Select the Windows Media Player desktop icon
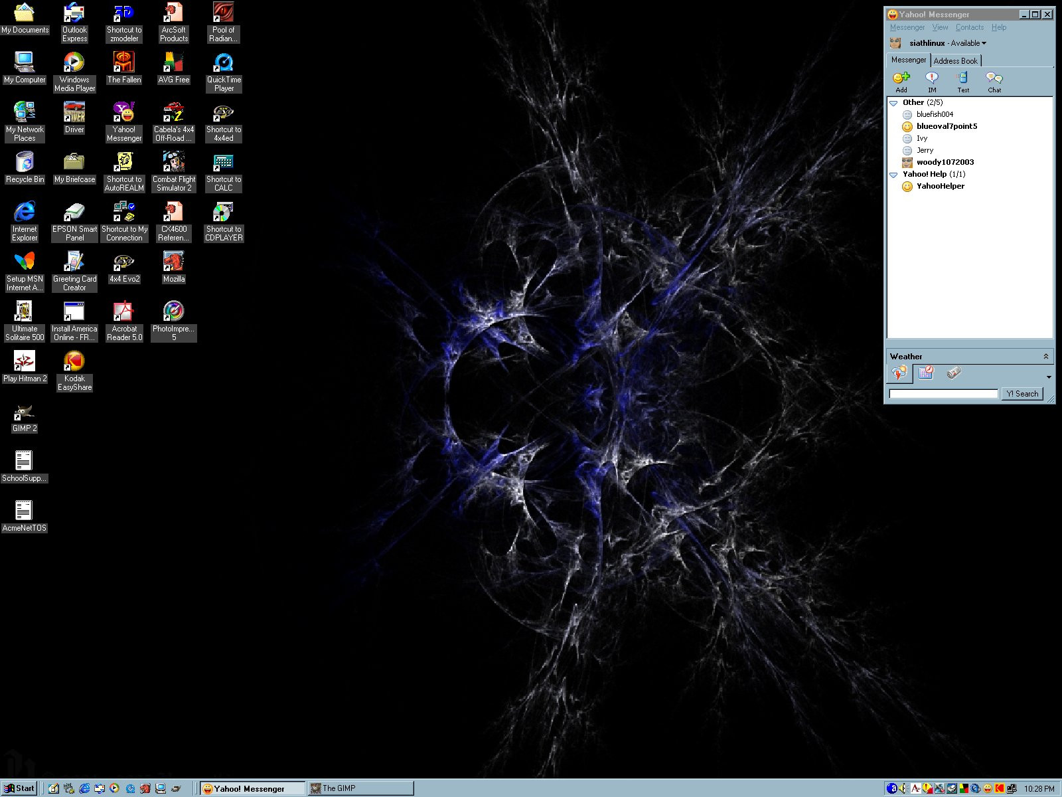The width and height of the screenshot is (1062, 797). tap(74, 72)
